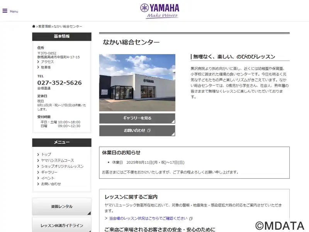Click the レッスン休講ガイドライン banner button
The image size is (309, 232).
pyautogui.click(x=62, y=225)
